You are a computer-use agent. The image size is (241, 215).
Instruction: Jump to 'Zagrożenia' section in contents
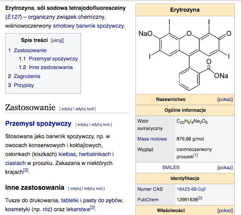pyautogui.click(x=27, y=76)
